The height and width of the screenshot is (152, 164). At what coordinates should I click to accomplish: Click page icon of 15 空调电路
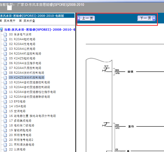pyautogui.click(x=5, y=111)
